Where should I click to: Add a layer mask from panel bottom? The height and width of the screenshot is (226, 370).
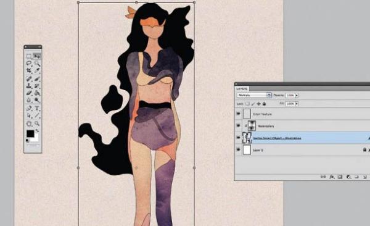pos(340,177)
